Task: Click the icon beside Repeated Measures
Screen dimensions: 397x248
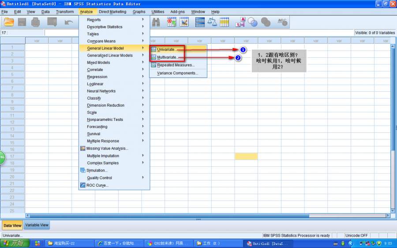Action: [154, 65]
